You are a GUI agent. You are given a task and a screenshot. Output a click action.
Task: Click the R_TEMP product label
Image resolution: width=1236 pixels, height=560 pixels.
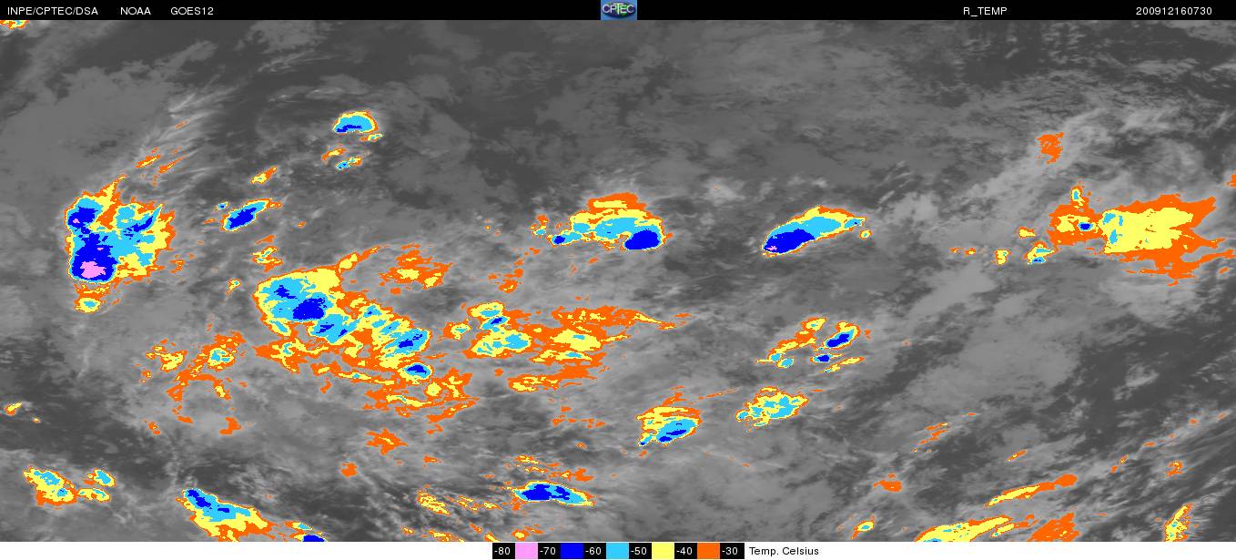[x=985, y=11]
